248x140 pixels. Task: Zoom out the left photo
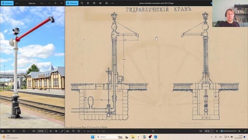(x=51, y=131)
